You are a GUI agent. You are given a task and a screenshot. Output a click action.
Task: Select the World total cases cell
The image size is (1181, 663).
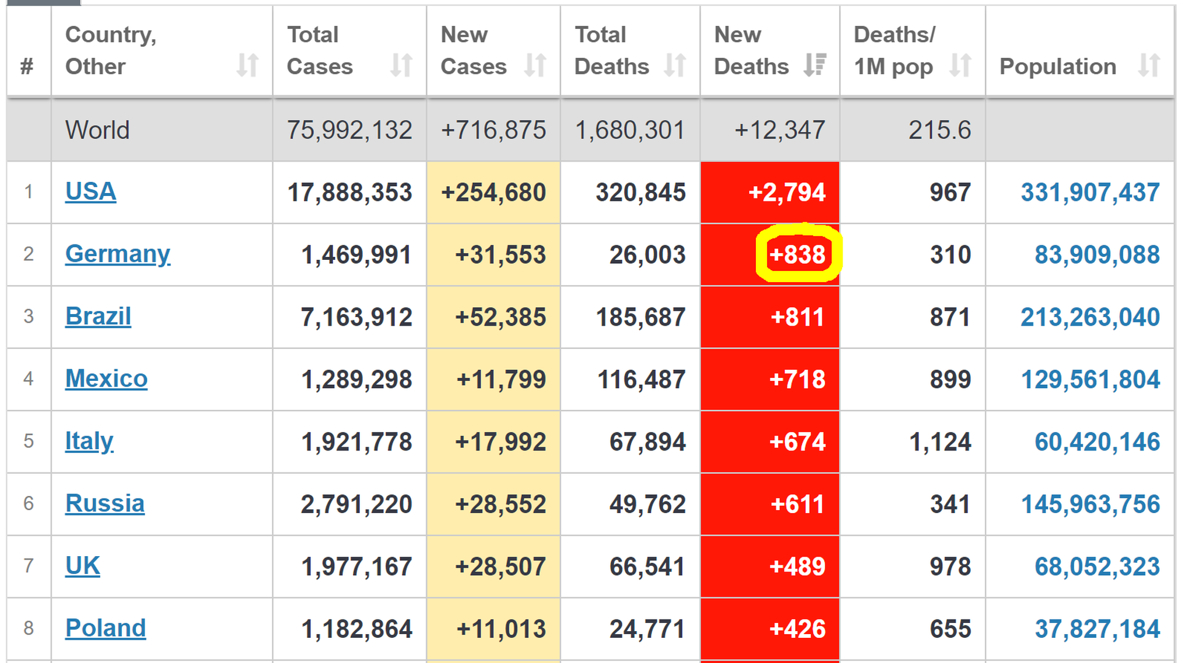click(x=349, y=130)
